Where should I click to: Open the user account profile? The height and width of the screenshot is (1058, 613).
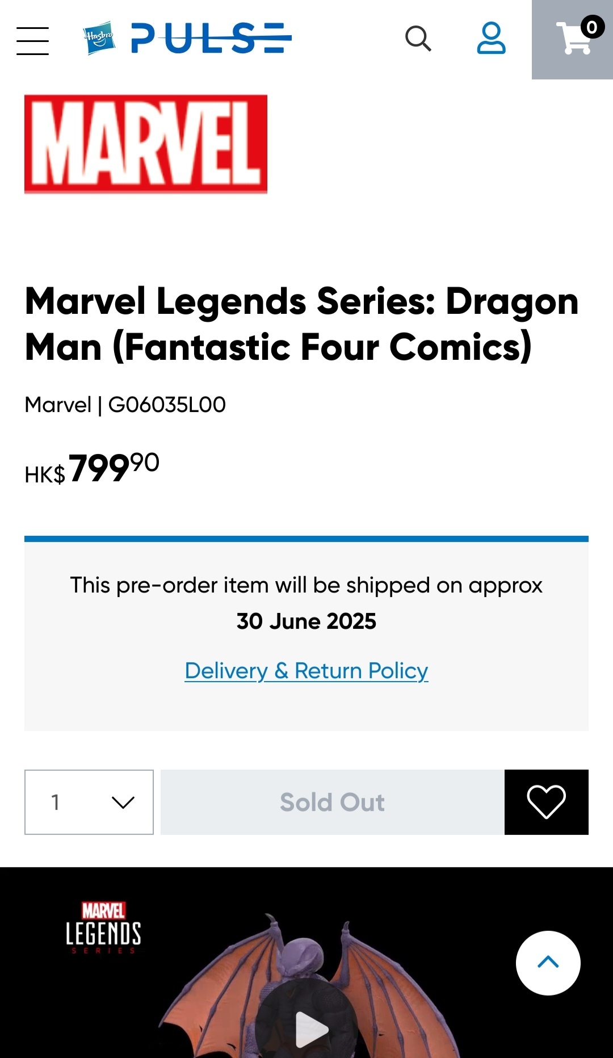(491, 39)
